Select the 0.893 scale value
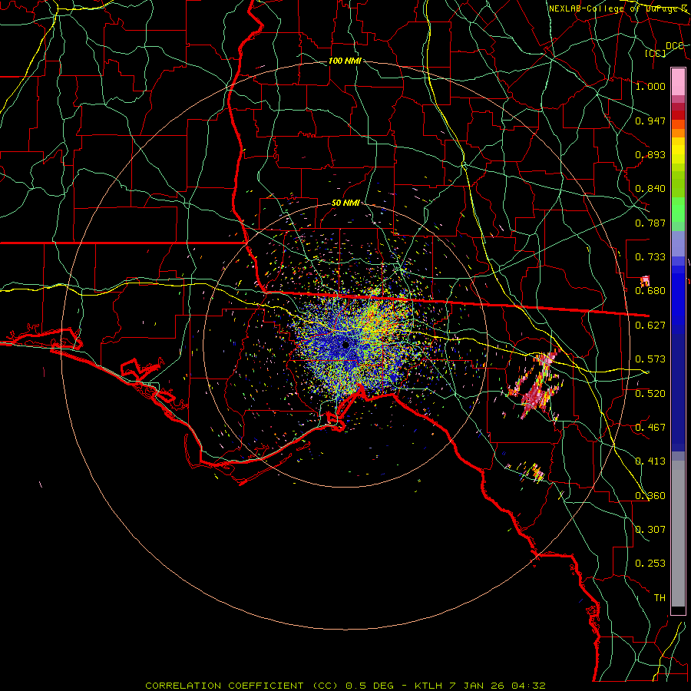Screen dimensions: 691x691 [650, 154]
